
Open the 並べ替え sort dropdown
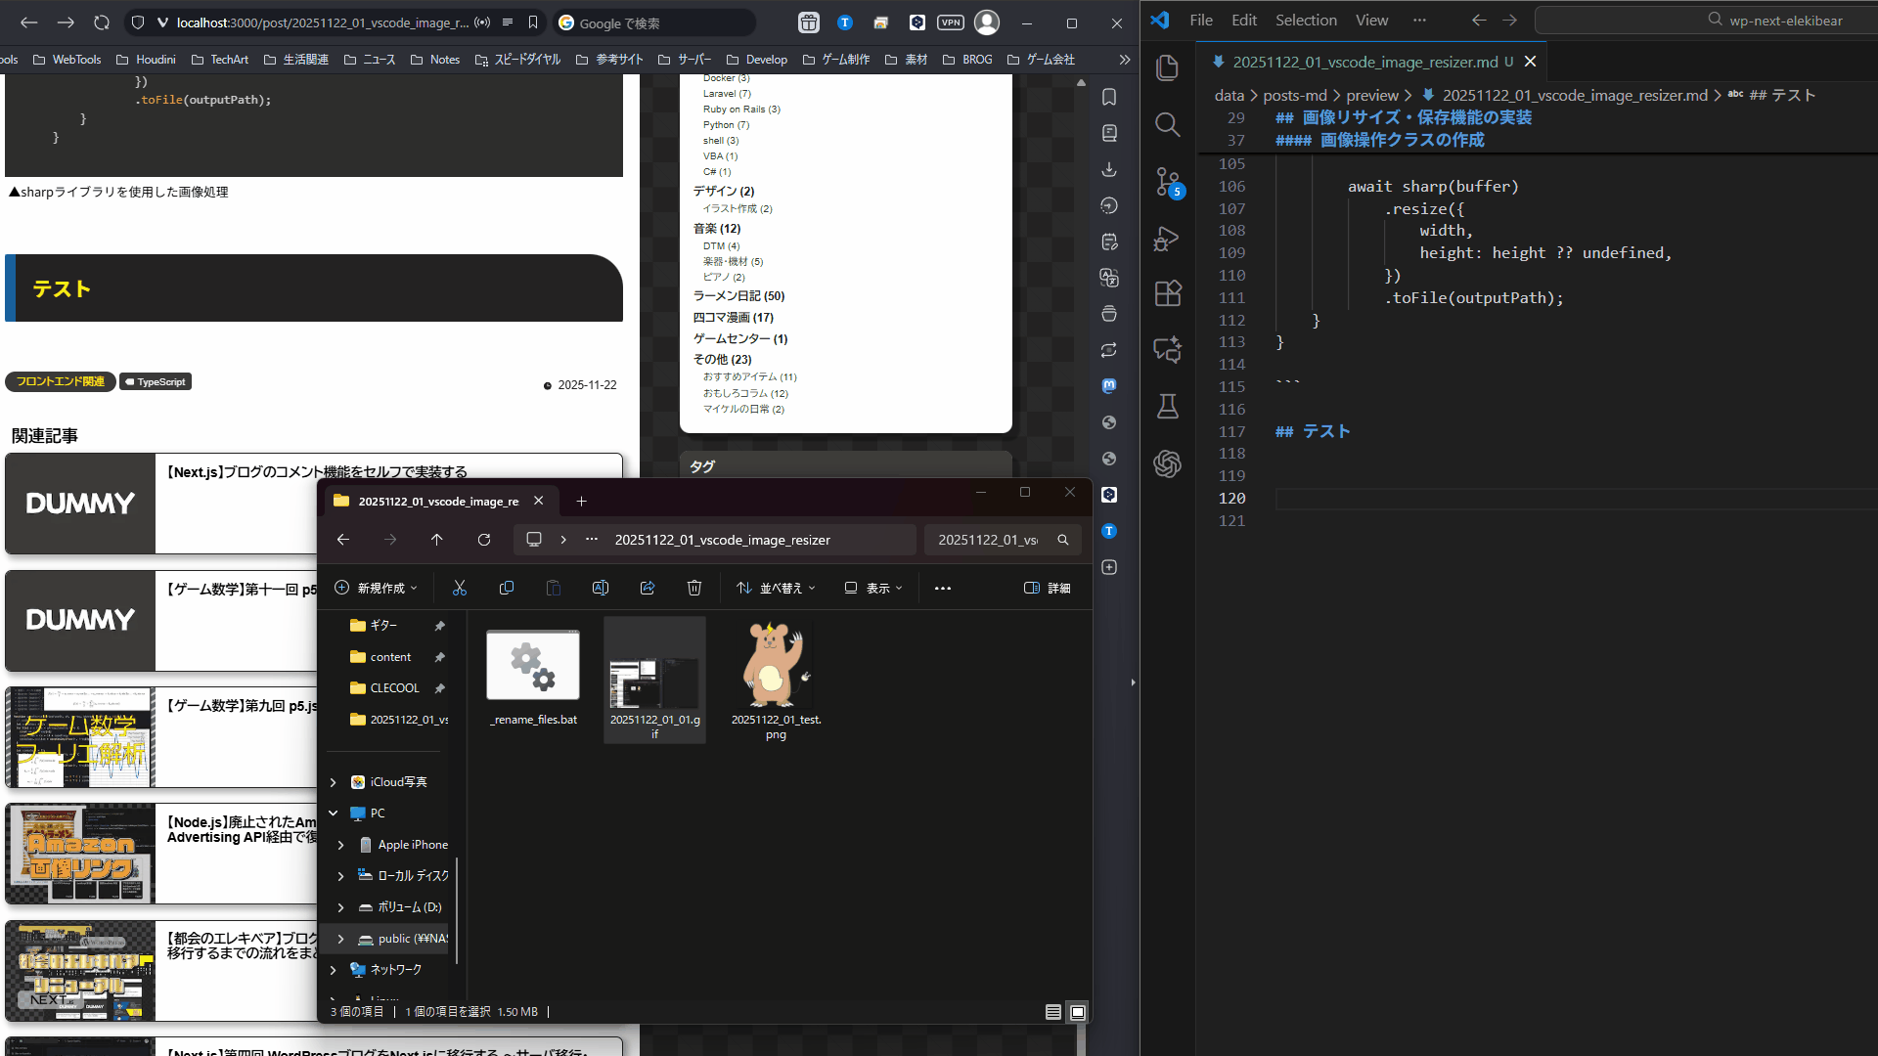point(776,588)
